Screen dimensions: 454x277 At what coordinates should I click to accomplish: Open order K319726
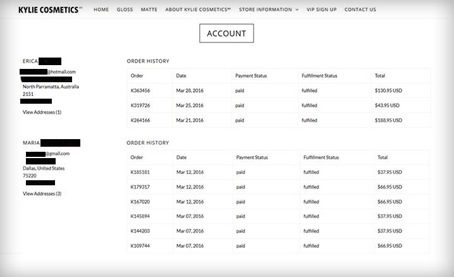pos(140,106)
